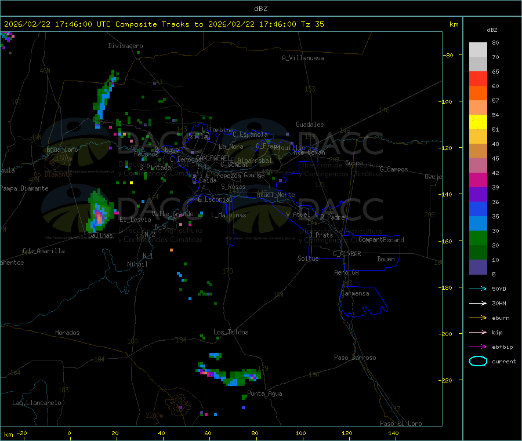Click the 'Salinas' place label
Screen dimensions: 522x441
pyautogui.click(x=100, y=235)
